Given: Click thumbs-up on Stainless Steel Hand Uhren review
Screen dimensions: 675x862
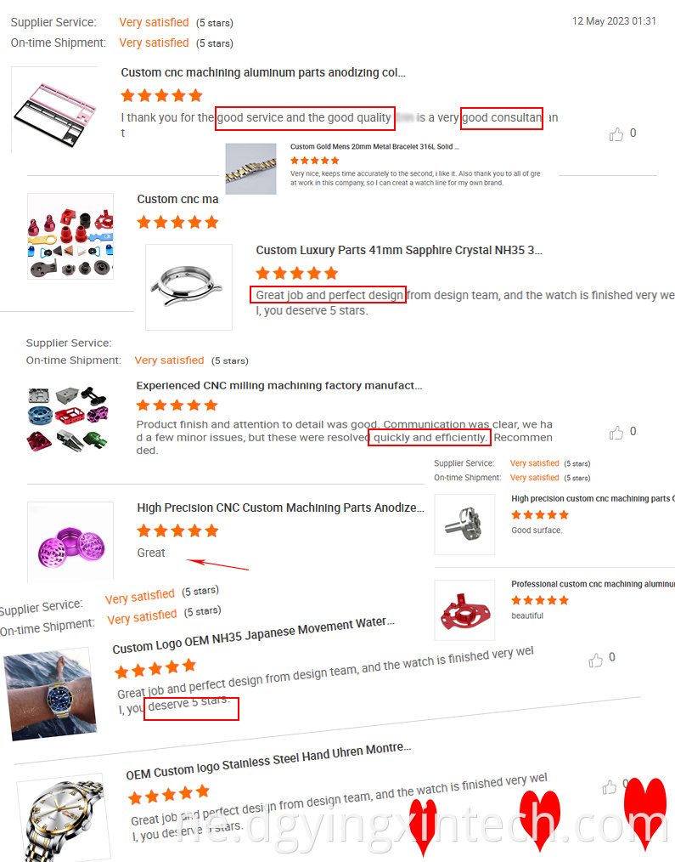Looking at the screenshot, I should tap(609, 787).
